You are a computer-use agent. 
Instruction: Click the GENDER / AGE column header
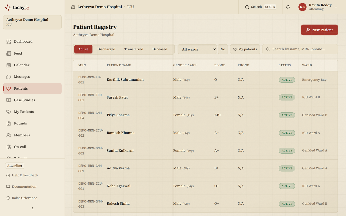(185, 65)
